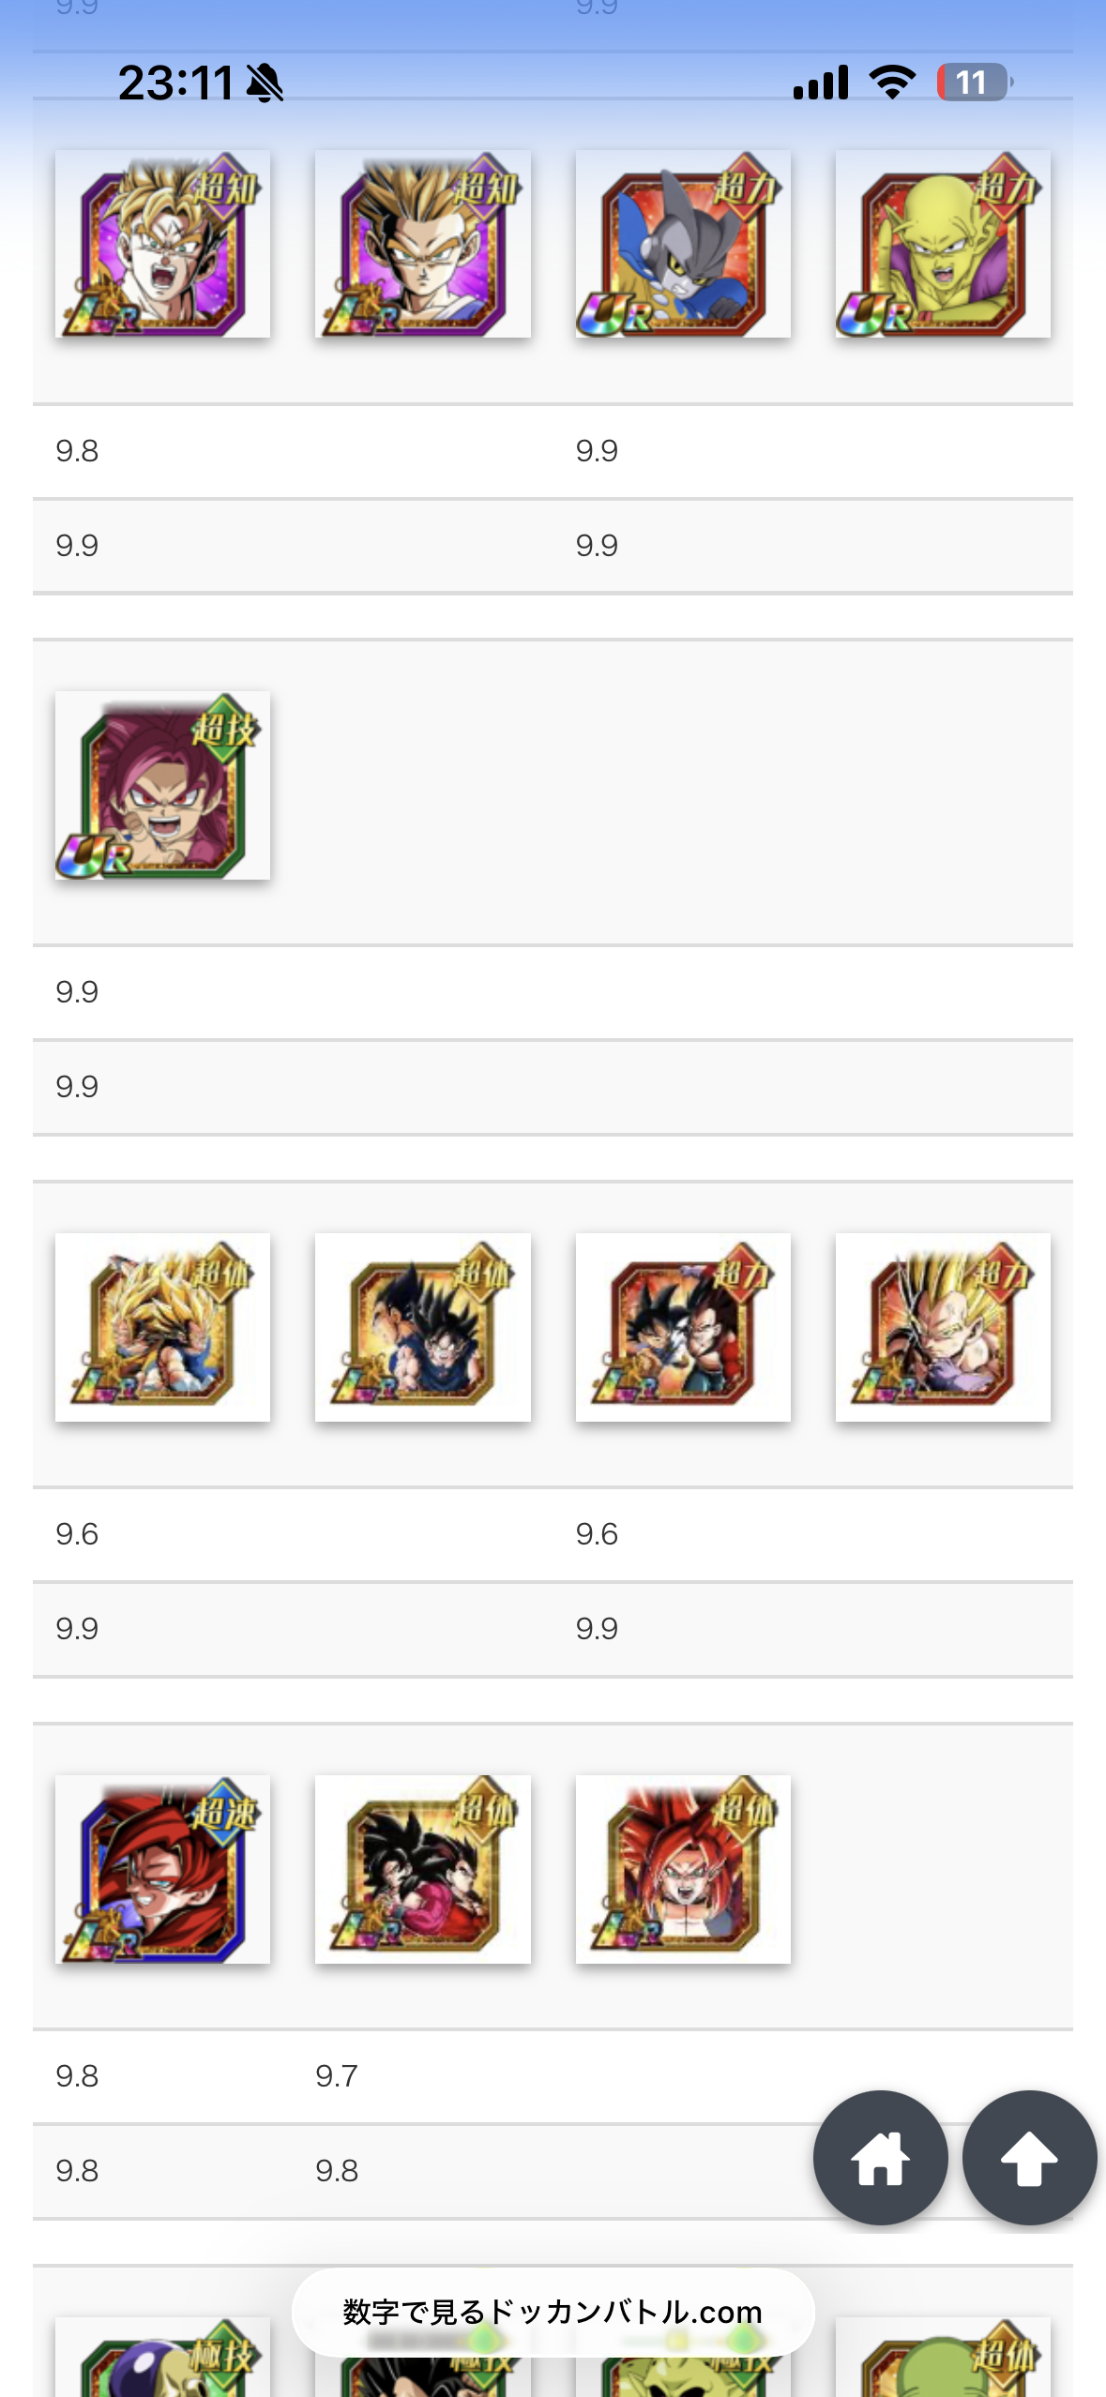Open the red-haired Gogeta 超体 LR card
The image size is (1106, 2397).
683,1869
